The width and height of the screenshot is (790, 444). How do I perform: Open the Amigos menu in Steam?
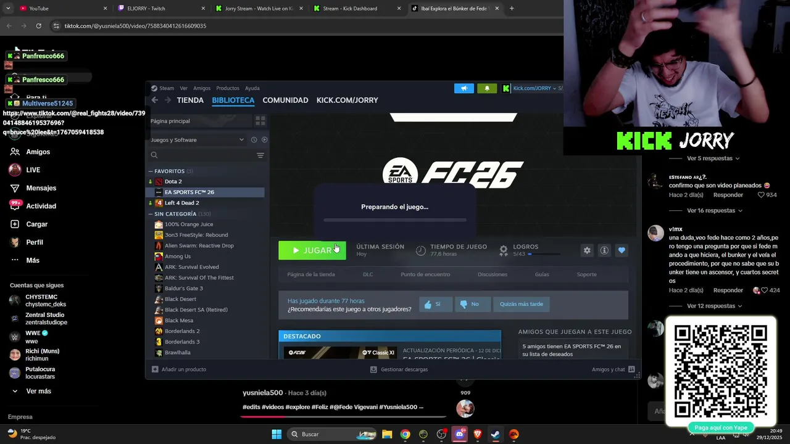[x=202, y=88]
